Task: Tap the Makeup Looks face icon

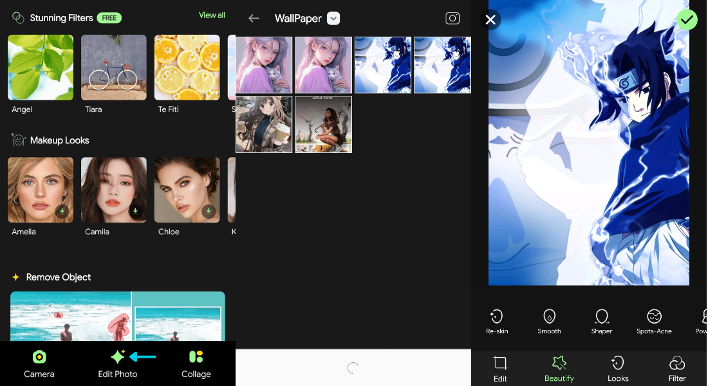Action: (x=17, y=140)
